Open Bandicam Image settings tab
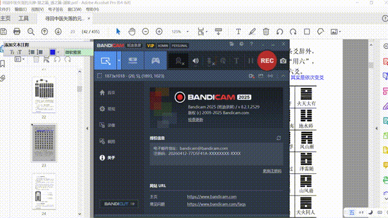The height and width of the screenshot is (218, 388). (x=108, y=141)
